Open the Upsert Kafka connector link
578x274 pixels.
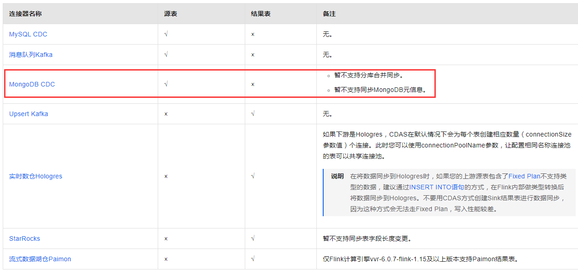coord(28,114)
